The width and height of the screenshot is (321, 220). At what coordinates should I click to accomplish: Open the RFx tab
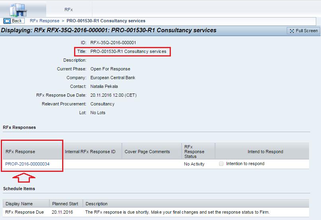[x=69, y=10]
